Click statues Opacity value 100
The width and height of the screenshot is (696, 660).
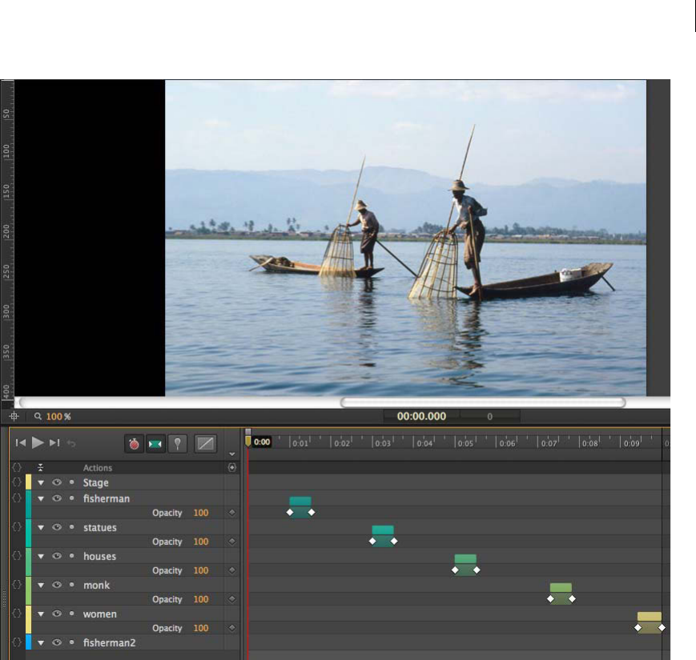click(x=201, y=542)
